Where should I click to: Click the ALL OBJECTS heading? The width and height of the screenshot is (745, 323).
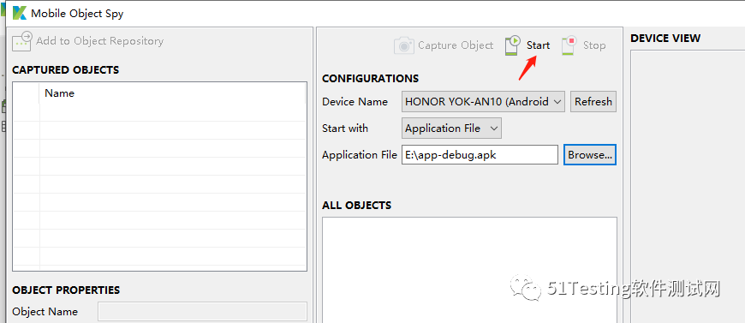pyautogui.click(x=357, y=206)
